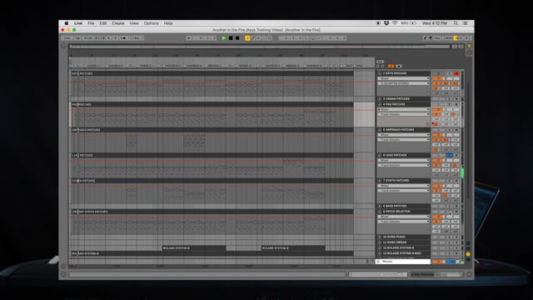
Task: Click the Arrangement Record circle button
Action: tap(237, 38)
